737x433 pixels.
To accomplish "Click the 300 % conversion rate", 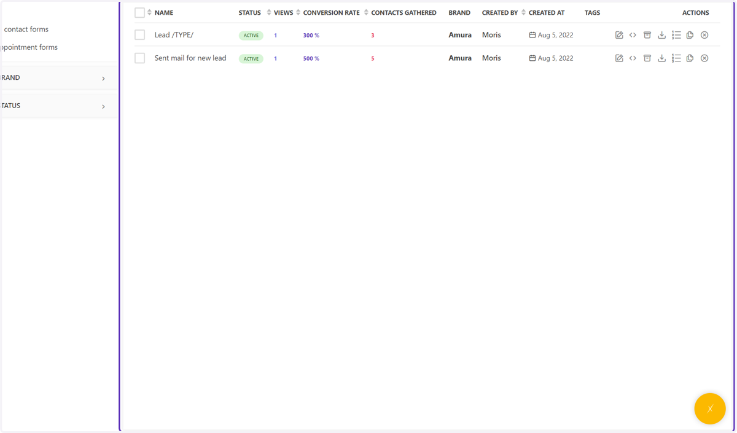I will point(311,36).
